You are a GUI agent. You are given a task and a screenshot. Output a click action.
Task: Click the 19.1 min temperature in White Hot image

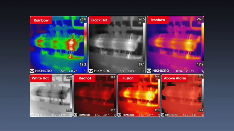[69, 110]
